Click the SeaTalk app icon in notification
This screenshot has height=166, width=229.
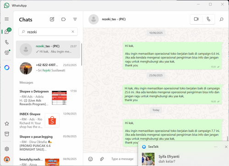(x=144, y=147)
